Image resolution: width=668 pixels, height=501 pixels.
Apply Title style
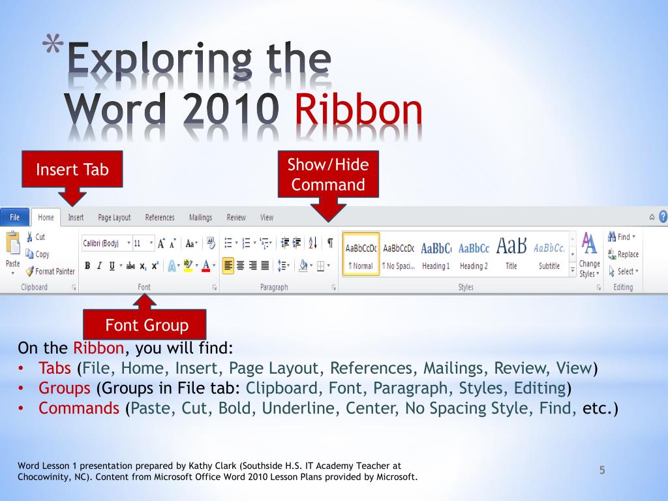click(511, 254)
